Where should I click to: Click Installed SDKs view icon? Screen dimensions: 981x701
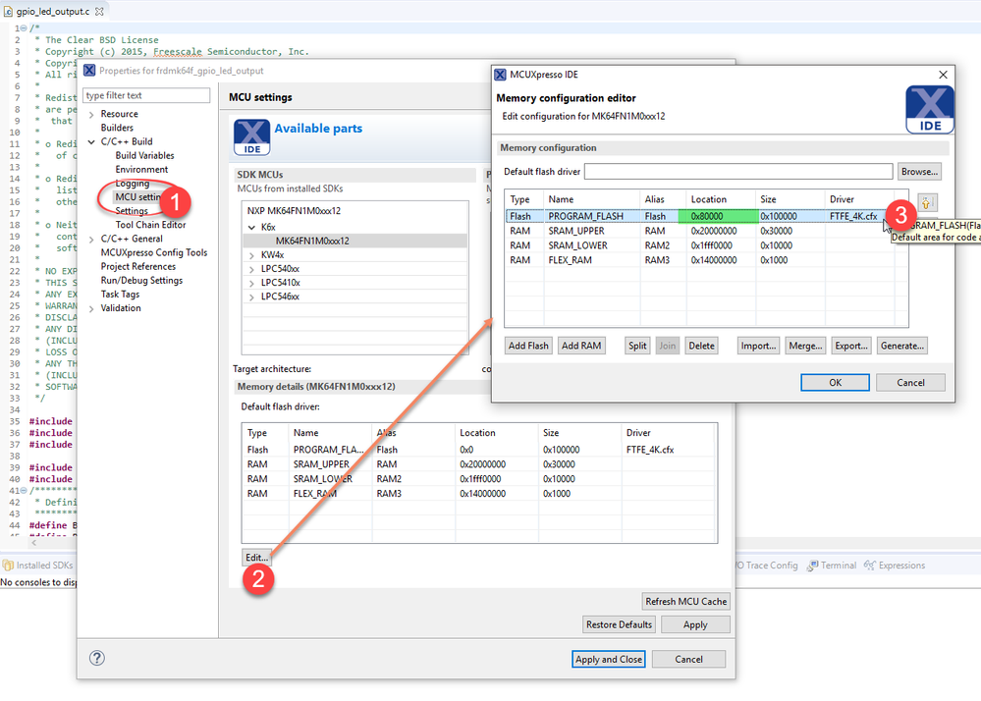pyautogui.click(x=8, y=566)
